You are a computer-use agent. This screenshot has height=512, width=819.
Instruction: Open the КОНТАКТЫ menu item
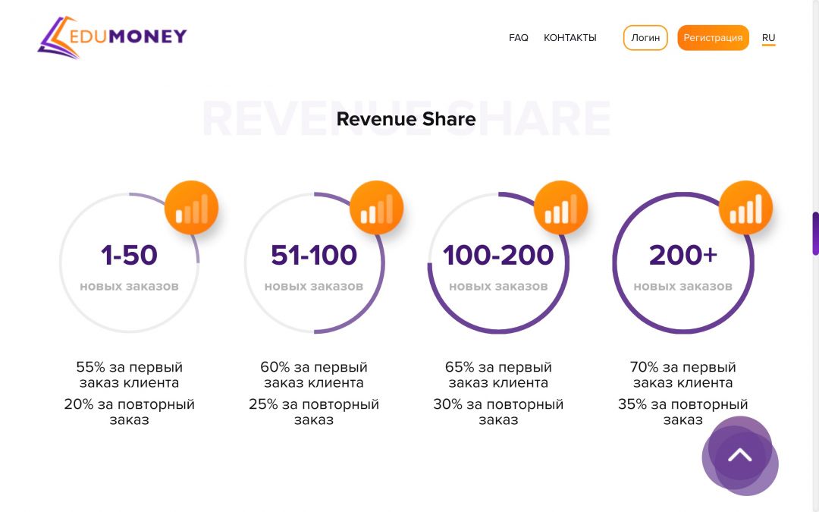click(x=570, y=38)
